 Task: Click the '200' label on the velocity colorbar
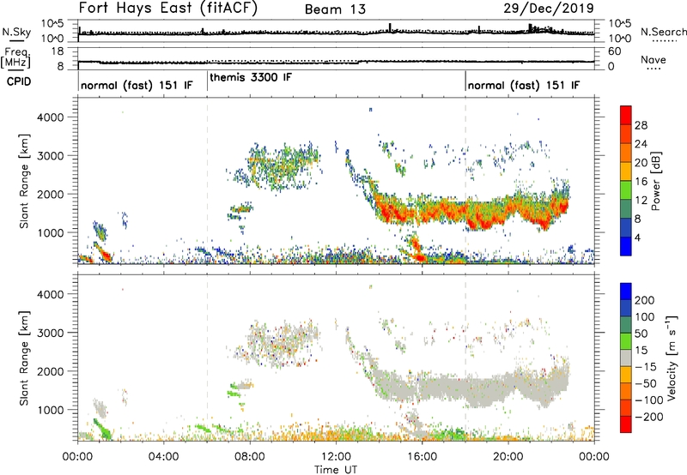pos(645,300)
